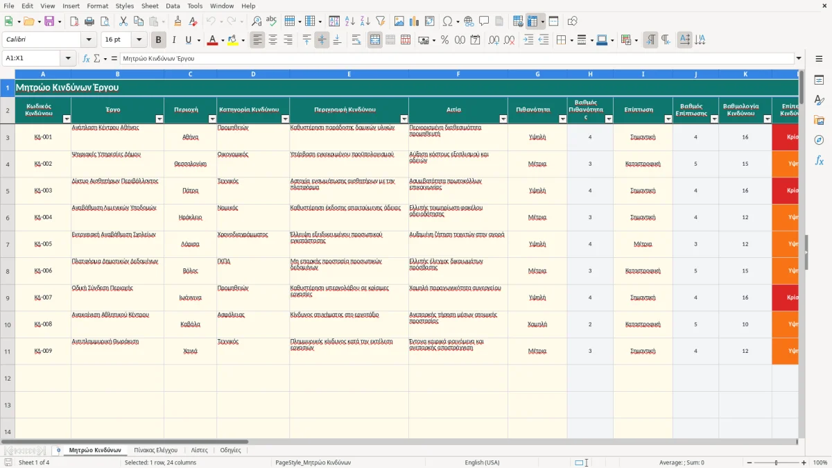Click the formula input line

coord(457,59)
